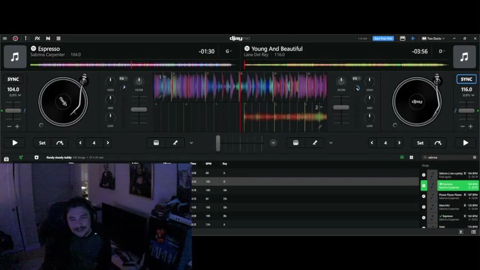
Task: Click deck 1 turntable platter
Action: (63, 102)
